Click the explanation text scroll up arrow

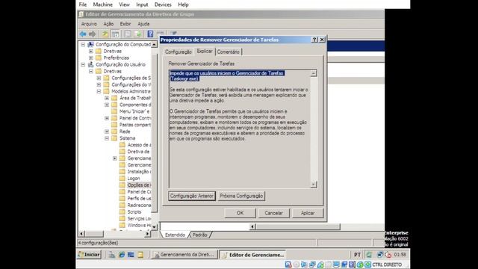314,73
